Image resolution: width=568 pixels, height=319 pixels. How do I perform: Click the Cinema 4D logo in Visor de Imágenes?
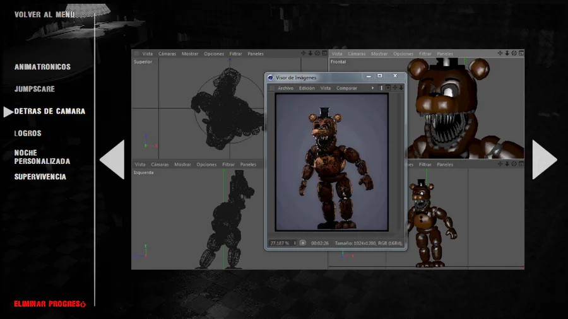(270, 78)
